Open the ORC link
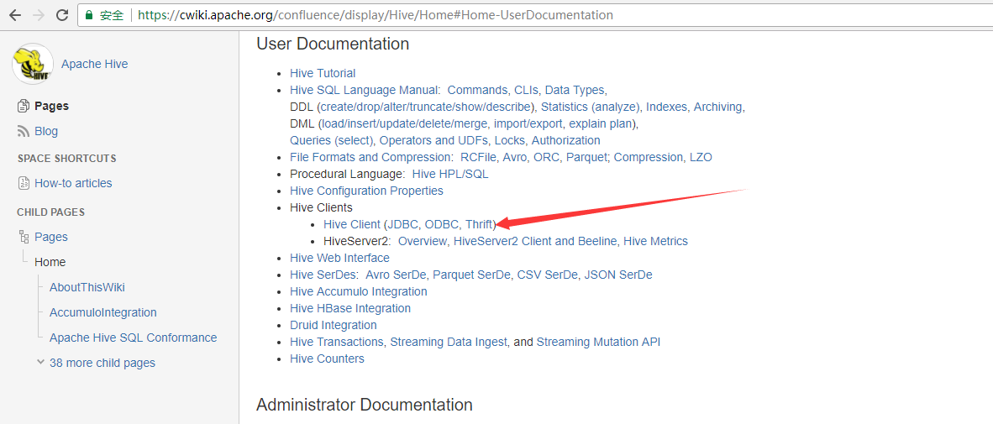This screenshot has width=993, height=424. click(x=547, y=157)
